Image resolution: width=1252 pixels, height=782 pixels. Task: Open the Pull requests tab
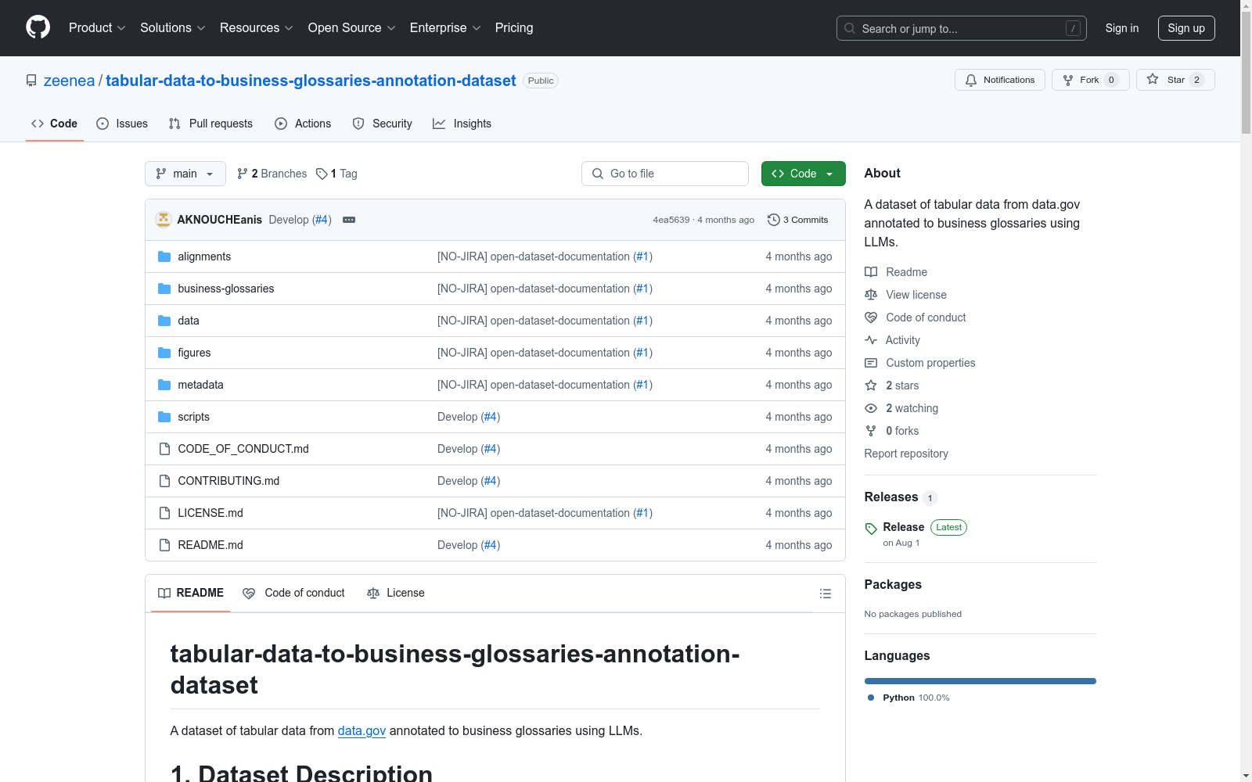210,124
